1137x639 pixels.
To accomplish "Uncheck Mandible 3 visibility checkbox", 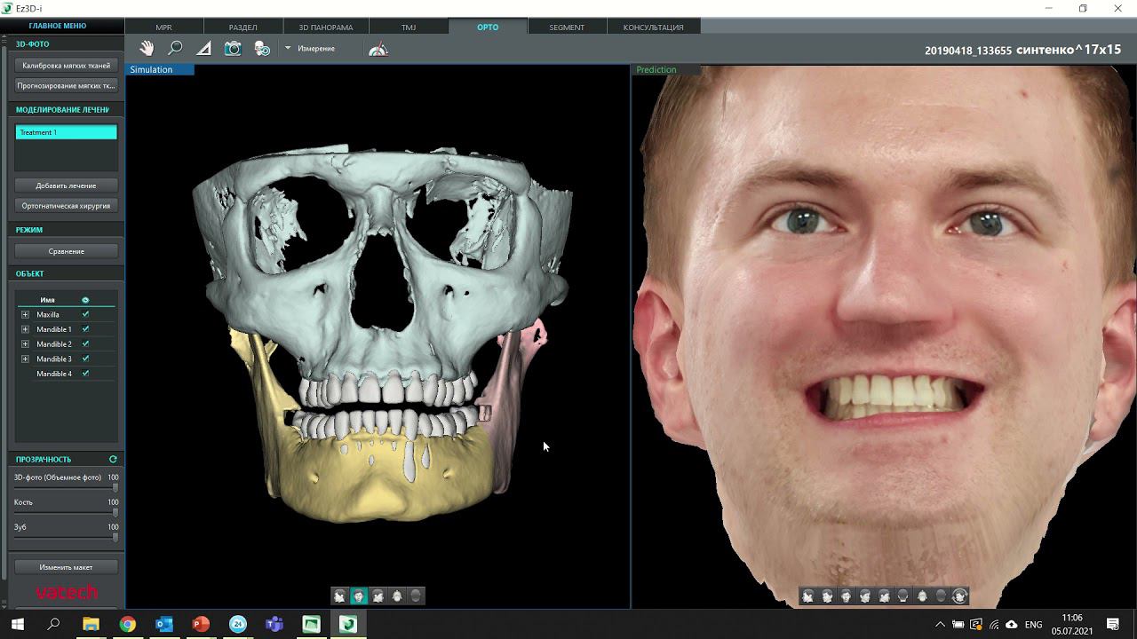I will (85, 359).
